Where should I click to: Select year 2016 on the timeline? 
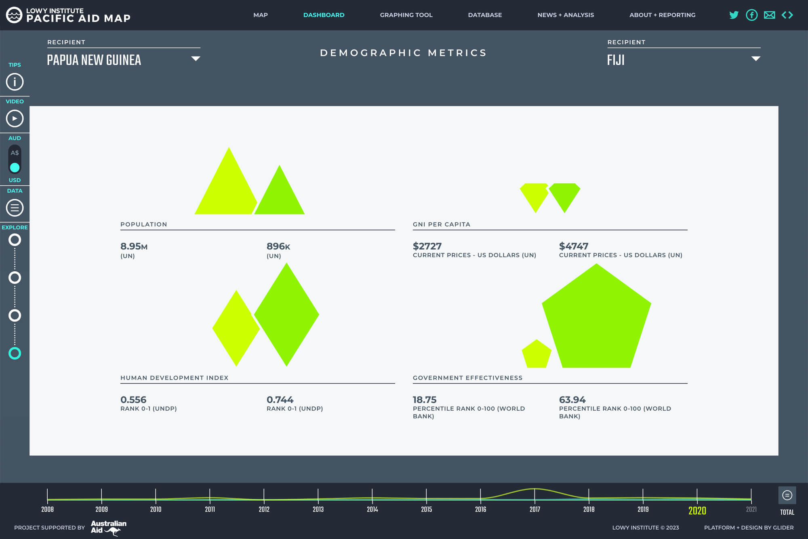480,509
